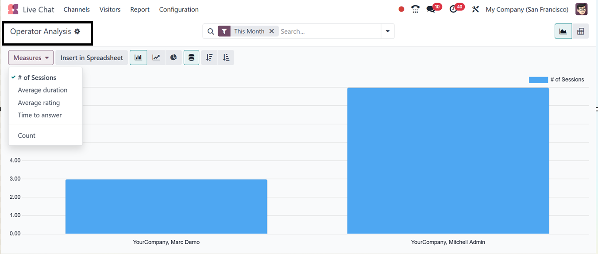Focus the Search input field

click(x=329, y=31)
